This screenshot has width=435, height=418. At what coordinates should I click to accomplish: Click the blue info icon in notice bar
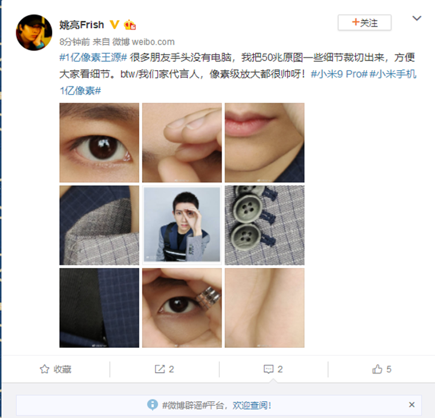[x=153, y=405]
